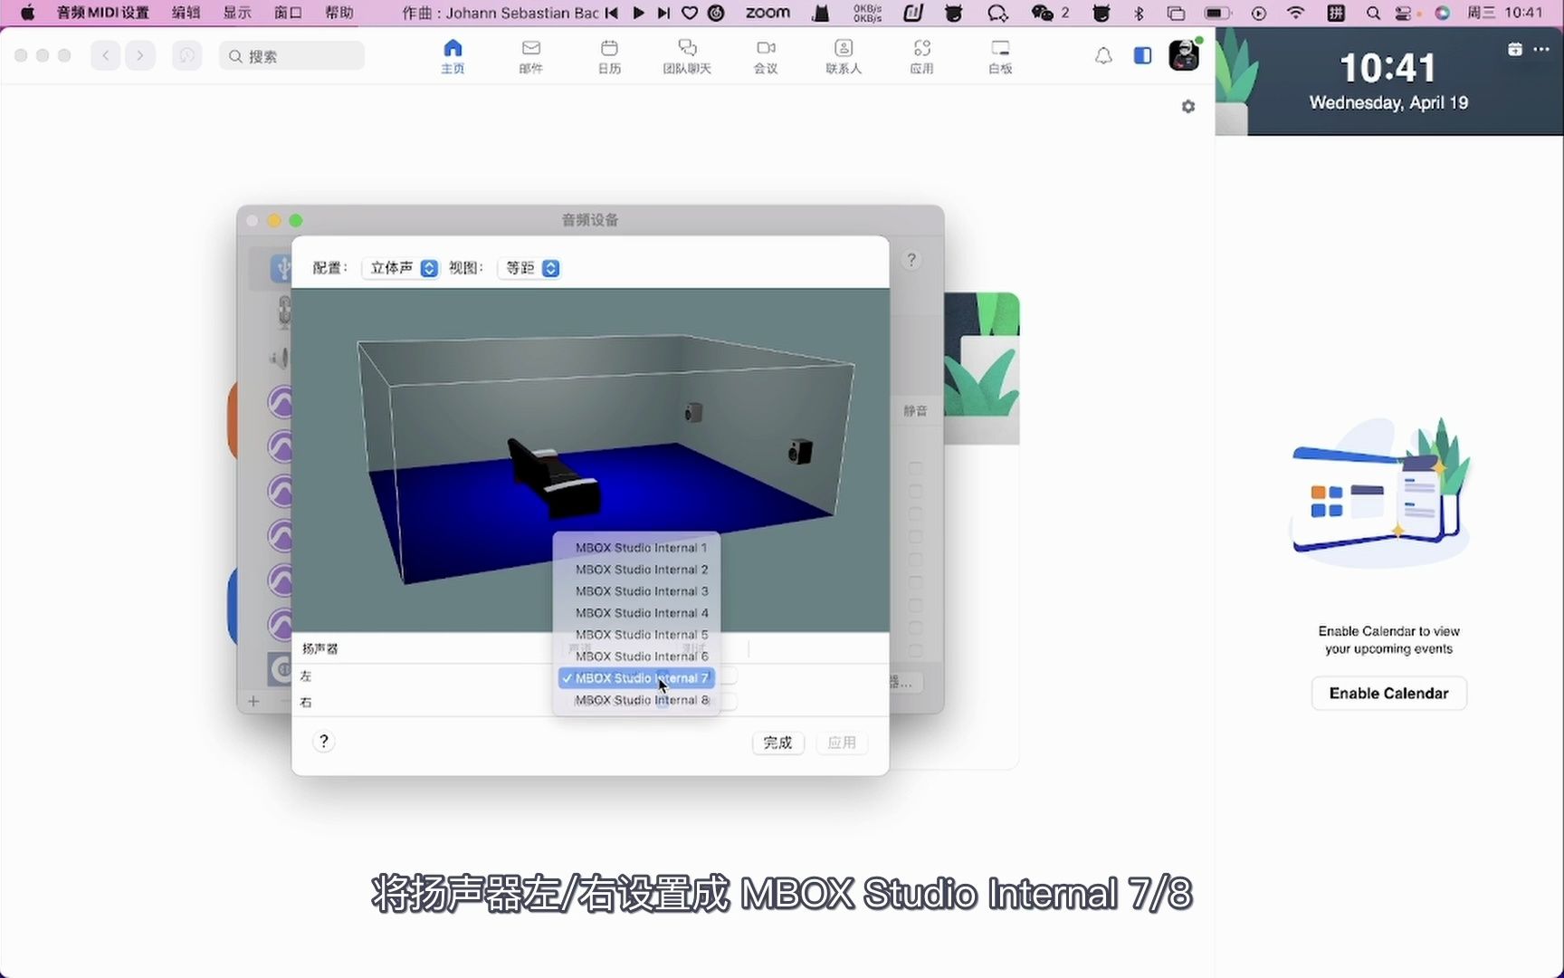Open the 音频MIDI设置 app menu

(102, 13)
